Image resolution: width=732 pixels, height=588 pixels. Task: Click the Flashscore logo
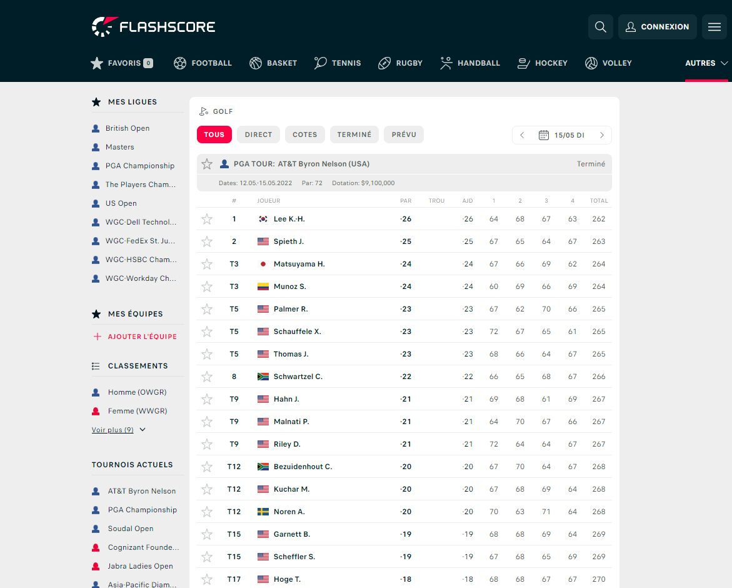tap(154, 27)
